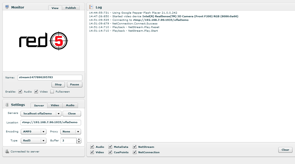295x164 pixels.
Task: Click the 'Connecting to rtmp://192.168.7.96' log line
Action: (x=139, y=20)
